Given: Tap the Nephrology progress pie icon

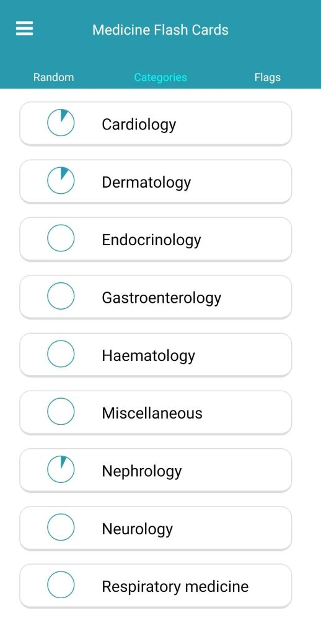Looking at the screenshot, I should click(61, 469).
